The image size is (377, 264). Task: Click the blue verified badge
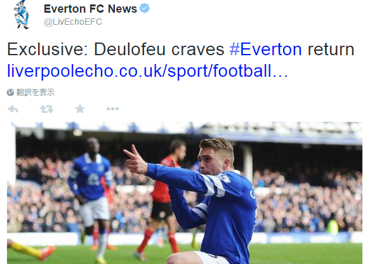(145, 8)
